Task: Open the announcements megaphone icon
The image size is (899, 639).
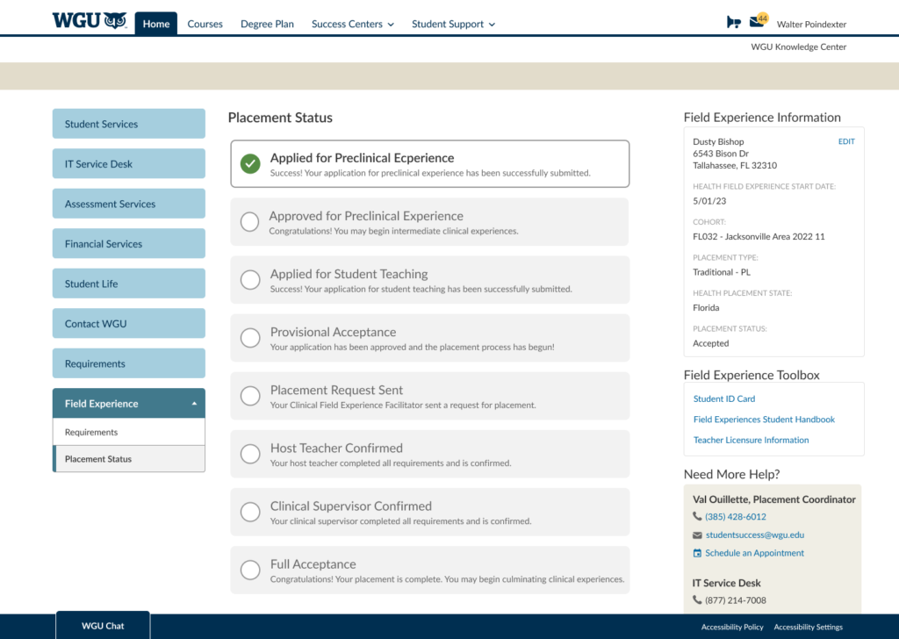Action: click(734, 23)
